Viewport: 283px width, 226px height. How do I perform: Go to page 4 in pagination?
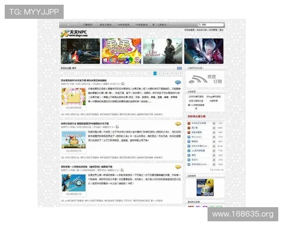167,73
